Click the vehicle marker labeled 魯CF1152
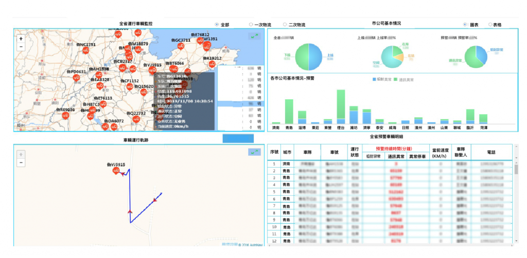Screen dimensions: 527x258 [129, 87]
